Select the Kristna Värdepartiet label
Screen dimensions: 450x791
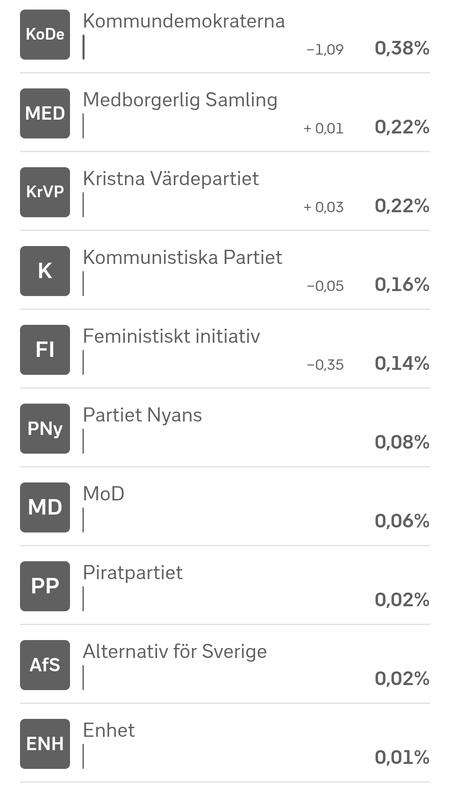(x=171, y=178)
